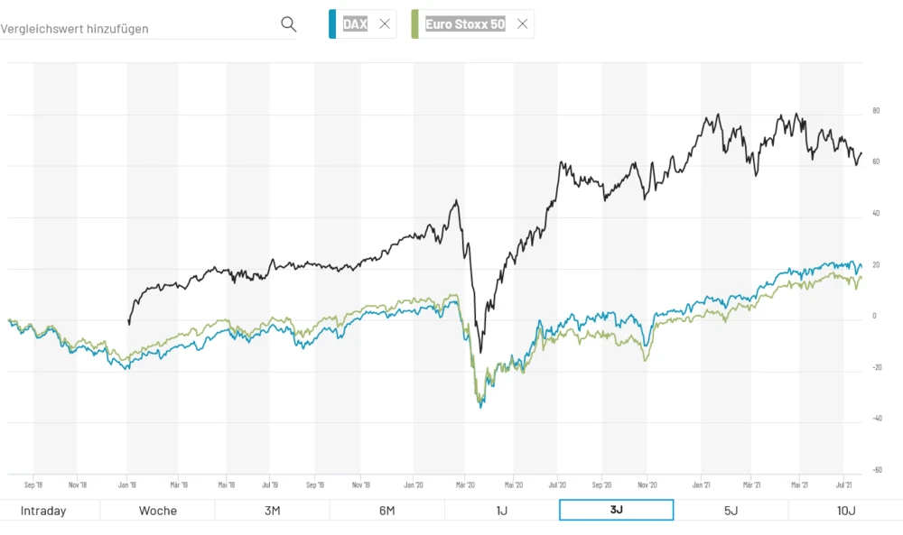Viewport: 903px width, 535px height.
Task: Click the green Euro Stoxx color swatch
Action: 414,24
